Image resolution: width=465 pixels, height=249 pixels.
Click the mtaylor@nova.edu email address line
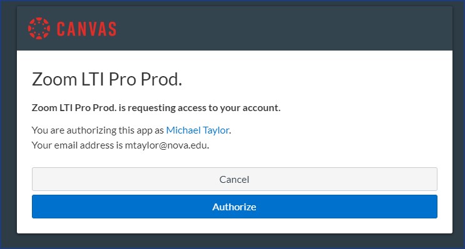(x=120, y=145)
